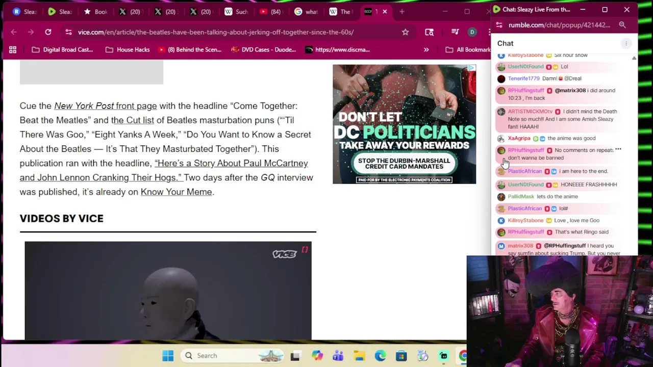
Task: Click the @matrix308 mention in RPHuffingstuff's message
Action: pyautogui.click(x=570, y=91)
